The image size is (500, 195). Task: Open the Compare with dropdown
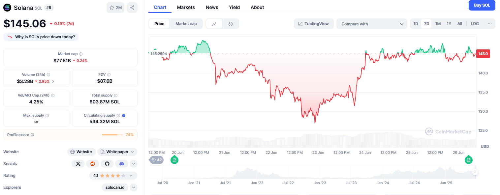[372, 24]
